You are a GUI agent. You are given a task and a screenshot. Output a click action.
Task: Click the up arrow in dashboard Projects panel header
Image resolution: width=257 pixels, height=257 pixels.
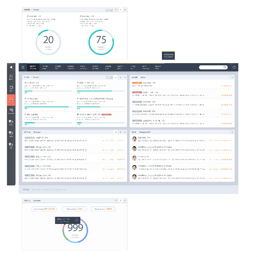coord(107,77)
